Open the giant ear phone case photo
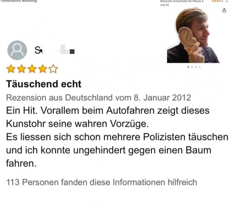 tap(193, 35)
